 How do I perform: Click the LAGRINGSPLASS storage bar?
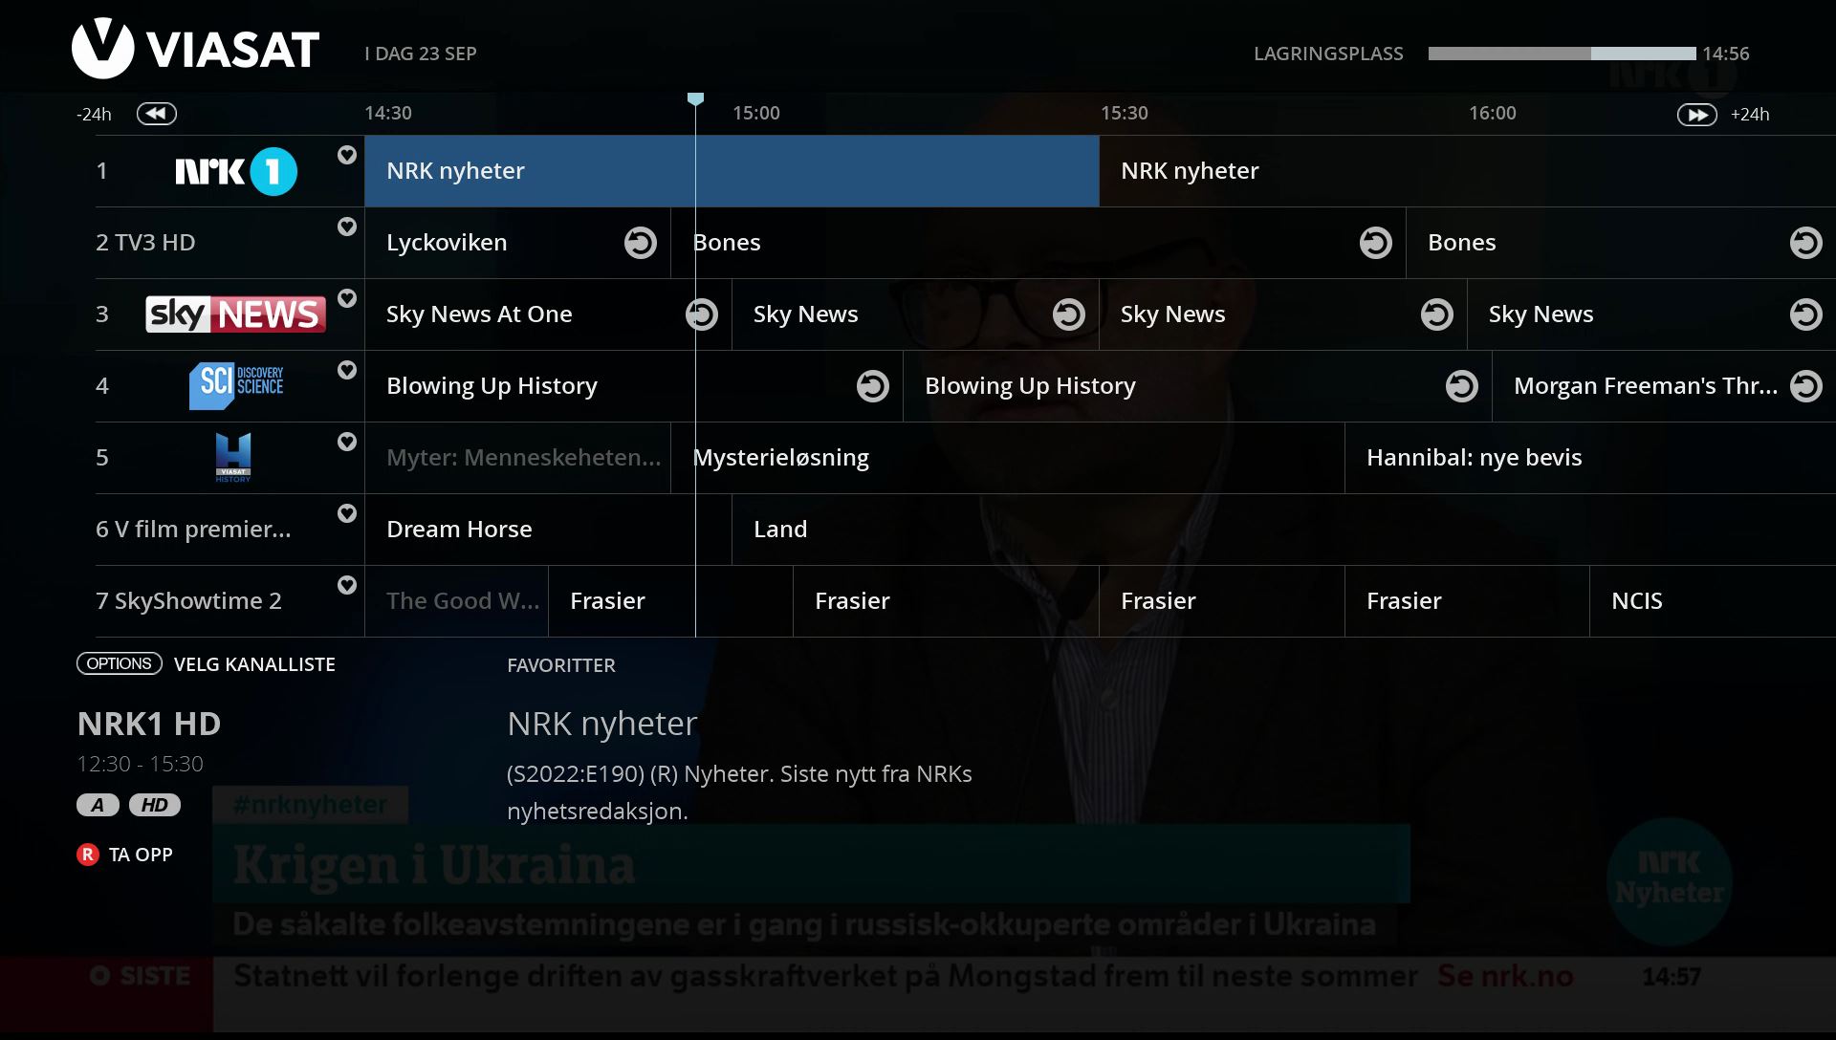pyautogui.click(x=1562, y=54)
